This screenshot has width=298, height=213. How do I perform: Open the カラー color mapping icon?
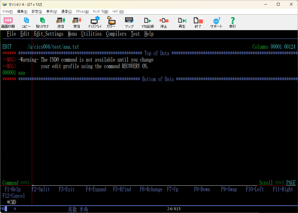pyautogui.click(x=111, y=23)
